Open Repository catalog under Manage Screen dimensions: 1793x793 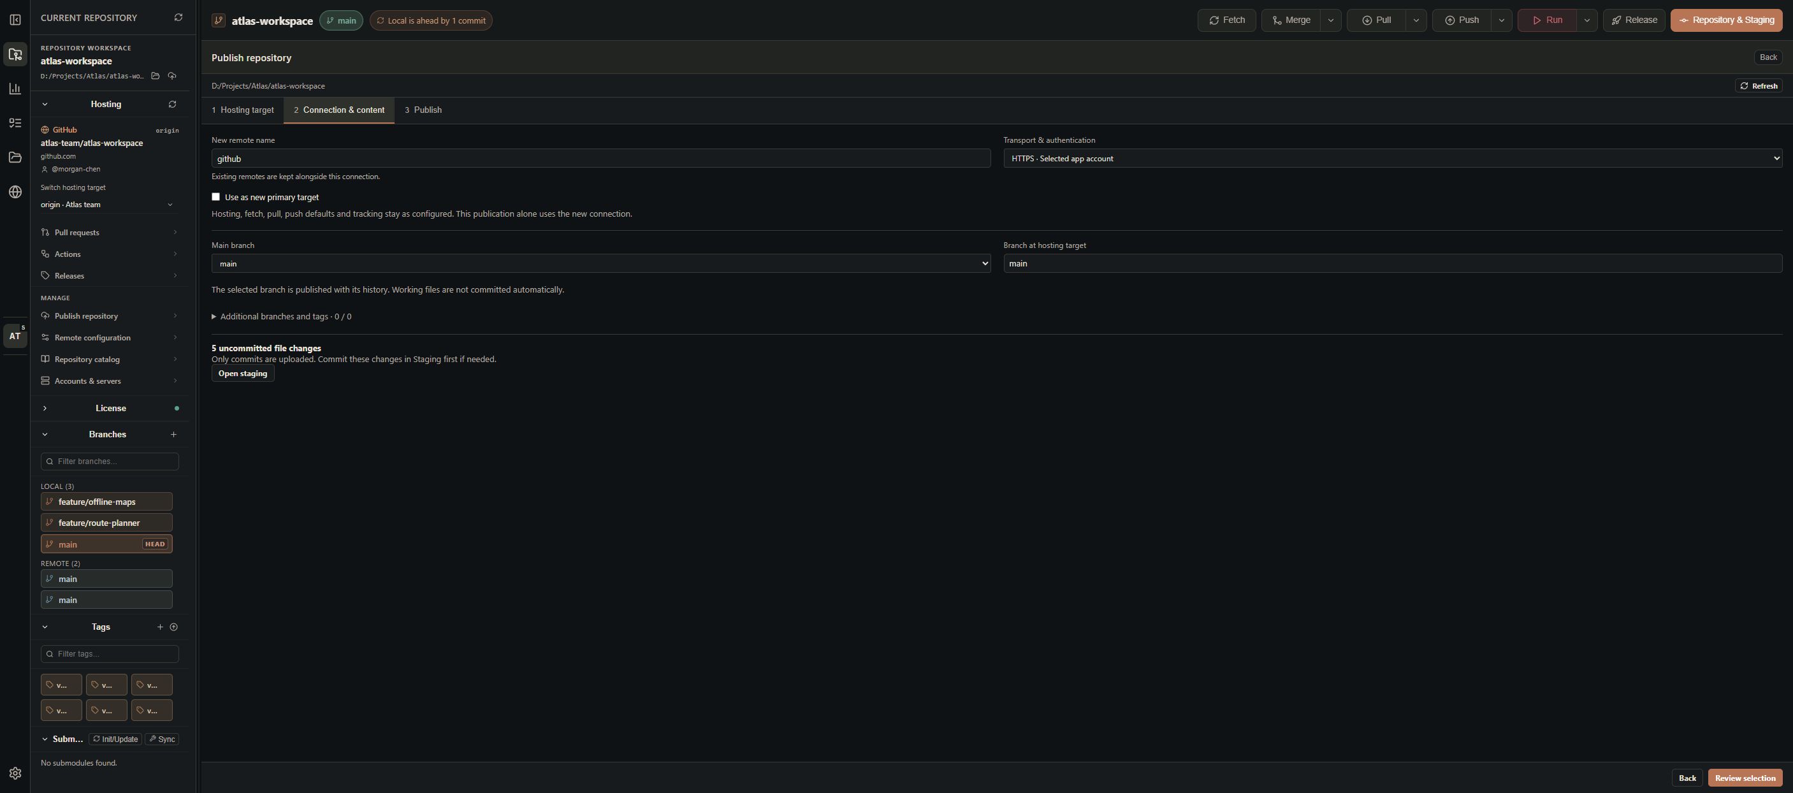(109, 360)
